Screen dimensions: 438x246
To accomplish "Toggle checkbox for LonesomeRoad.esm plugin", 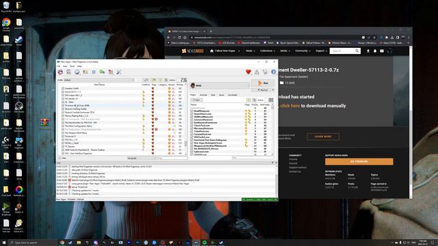I will point(192,120).
